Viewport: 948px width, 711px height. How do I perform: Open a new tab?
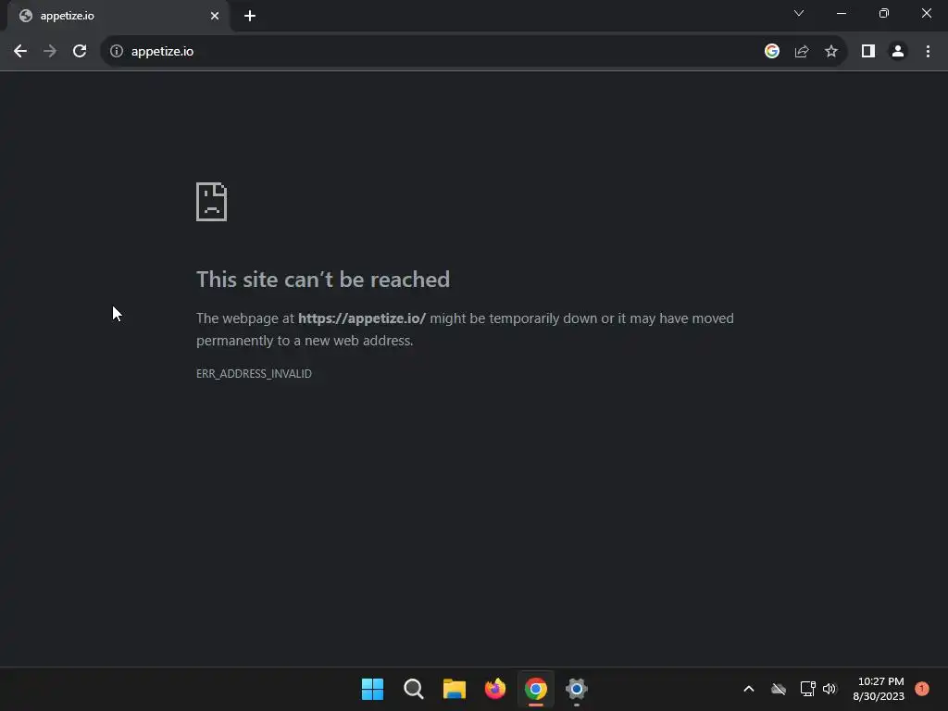[250, 16]
